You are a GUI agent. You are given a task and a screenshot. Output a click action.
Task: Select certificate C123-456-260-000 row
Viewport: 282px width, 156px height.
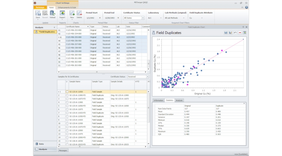pyautogui.click(x=74, y=55)
